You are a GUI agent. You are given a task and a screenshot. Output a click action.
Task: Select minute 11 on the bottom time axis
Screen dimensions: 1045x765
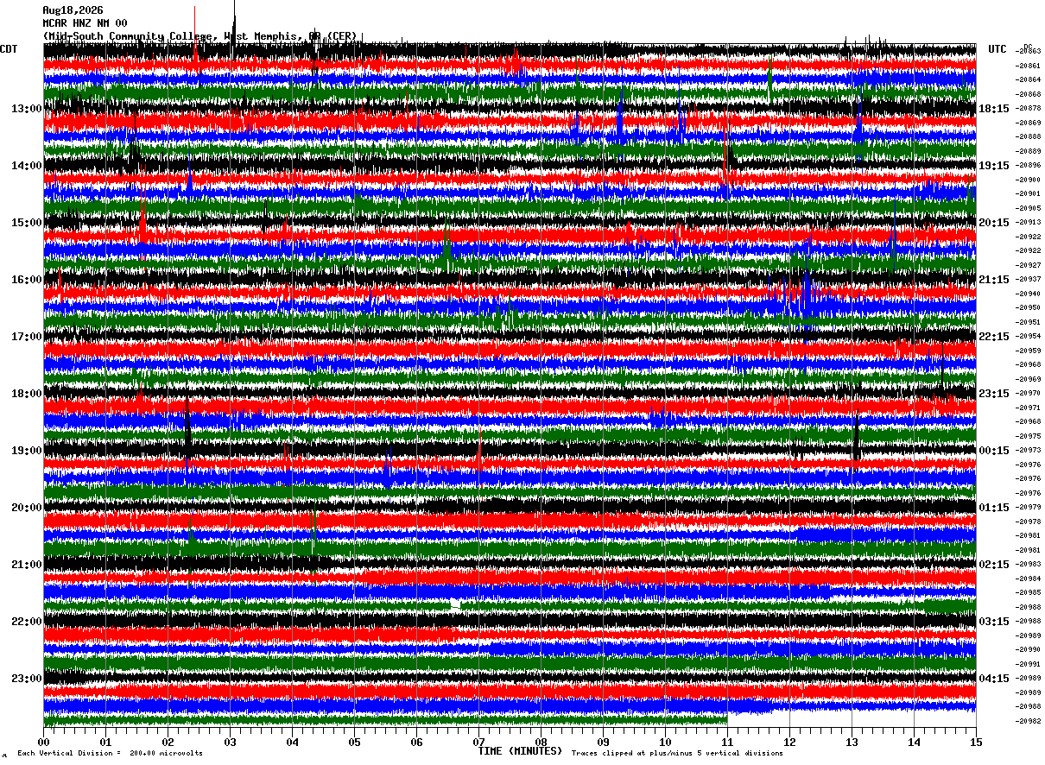[x=727, y=742]
